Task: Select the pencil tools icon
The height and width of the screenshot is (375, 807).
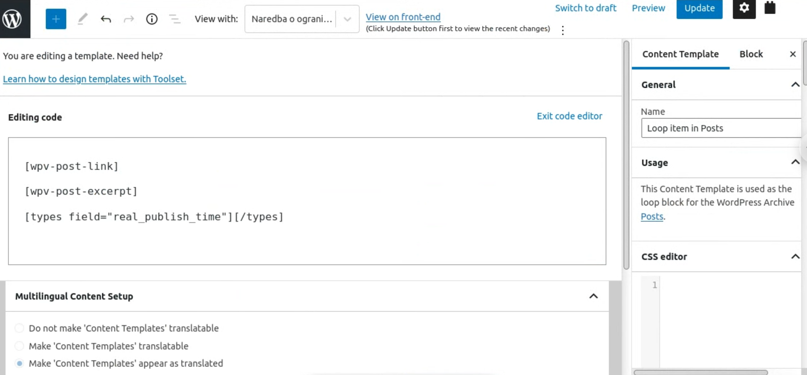Action: tap(83, 19)
